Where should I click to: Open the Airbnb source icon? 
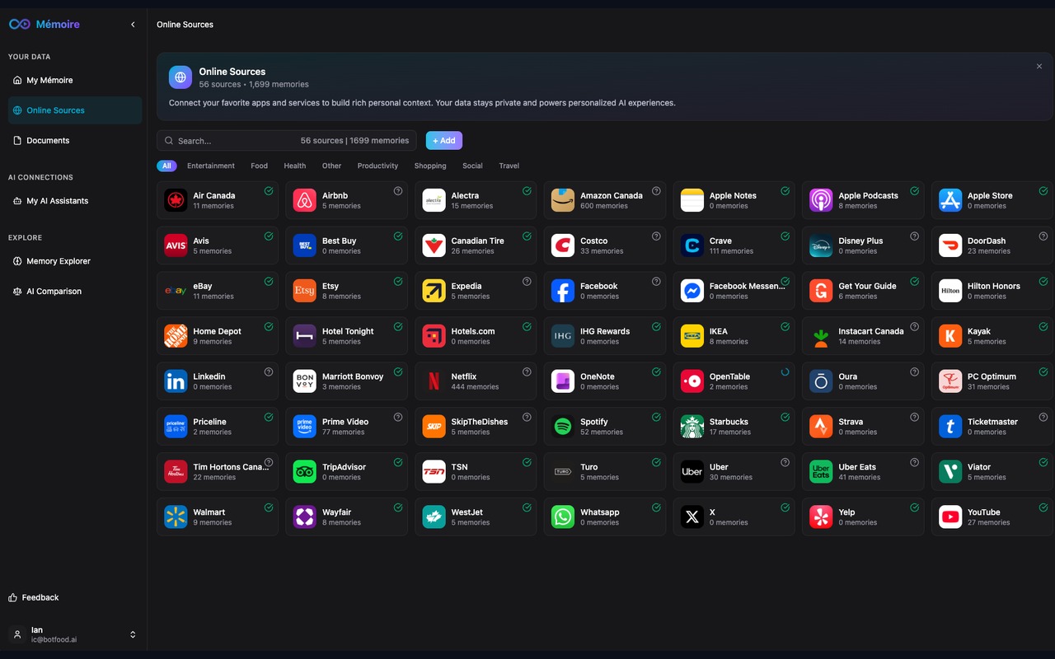coord(304,199)
